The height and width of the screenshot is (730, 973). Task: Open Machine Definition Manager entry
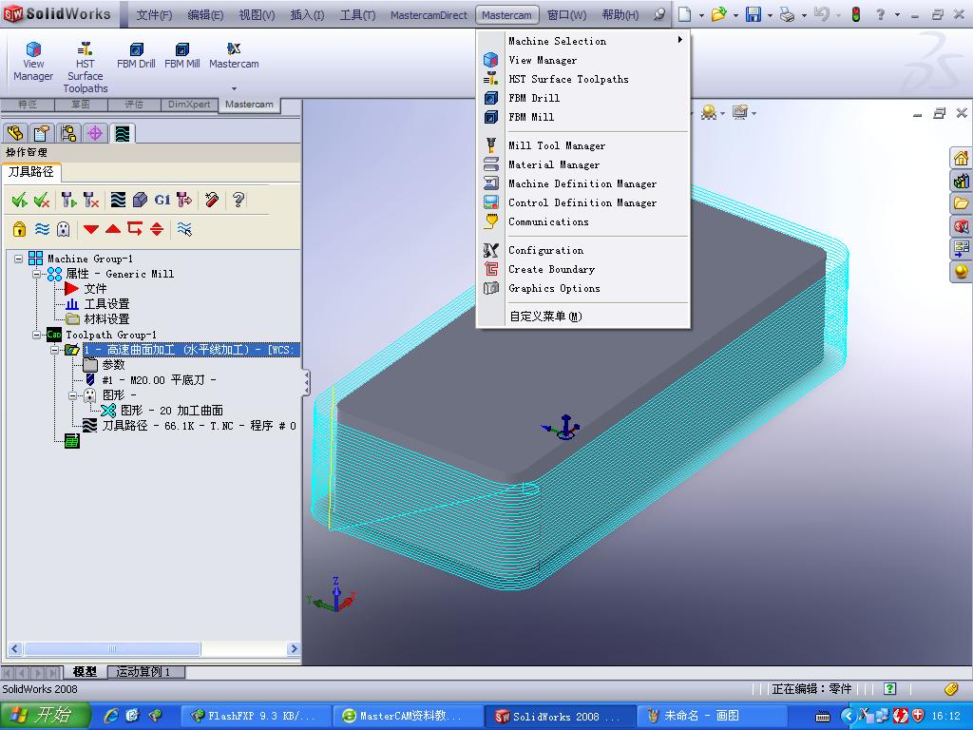(x=582, y=183)
